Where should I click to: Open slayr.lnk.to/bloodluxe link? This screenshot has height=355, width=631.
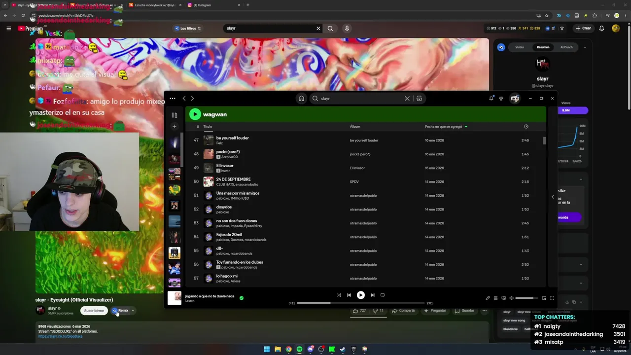click(x=60, y=336)
